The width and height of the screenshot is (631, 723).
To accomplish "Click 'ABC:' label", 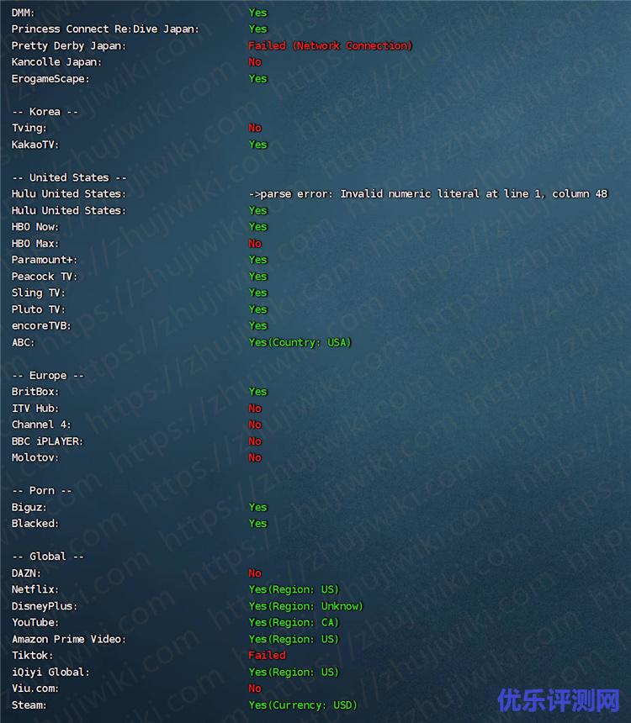I will click(x=23, y=343).
